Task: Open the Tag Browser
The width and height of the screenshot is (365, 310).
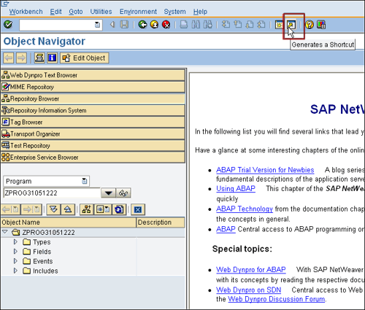Action: (93, 122)
